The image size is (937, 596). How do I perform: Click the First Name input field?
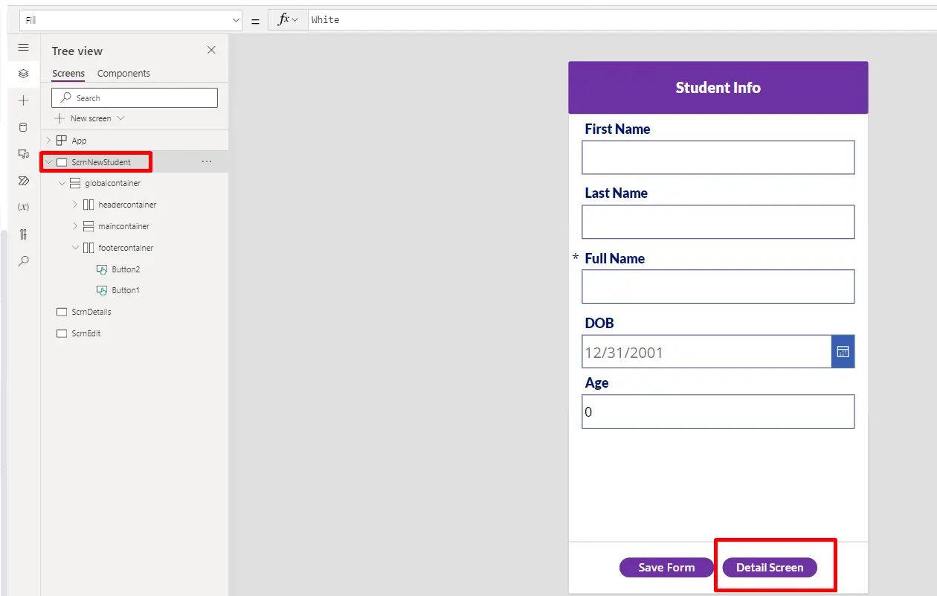(718, 157)
